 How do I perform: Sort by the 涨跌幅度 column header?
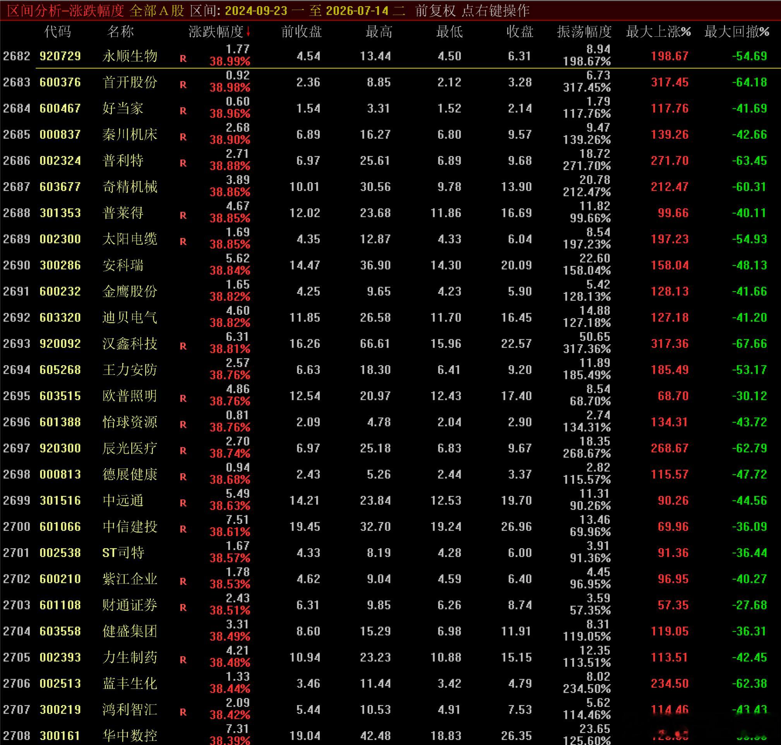point(216,32)
